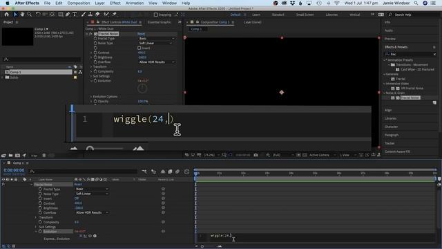Toggle Contrast stopwatch in Effect Controls
This screenshot has height=249, width=442.
tap(95, 53)
